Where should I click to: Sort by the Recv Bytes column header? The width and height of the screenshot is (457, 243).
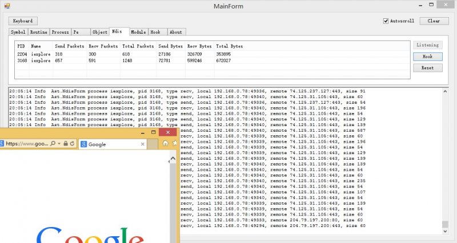[x=199, y=46]
